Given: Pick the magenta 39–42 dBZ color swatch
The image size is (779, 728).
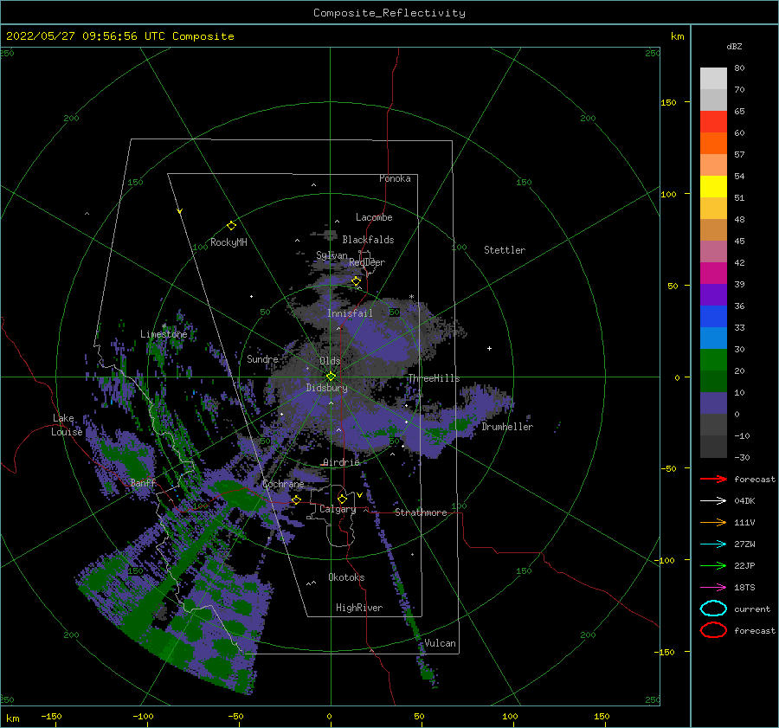Looking at the screenshot, I should pyautogui.click(x=713, y=274).
